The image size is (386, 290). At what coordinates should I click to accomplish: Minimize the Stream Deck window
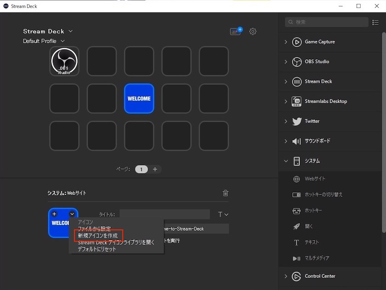point(341,6)
